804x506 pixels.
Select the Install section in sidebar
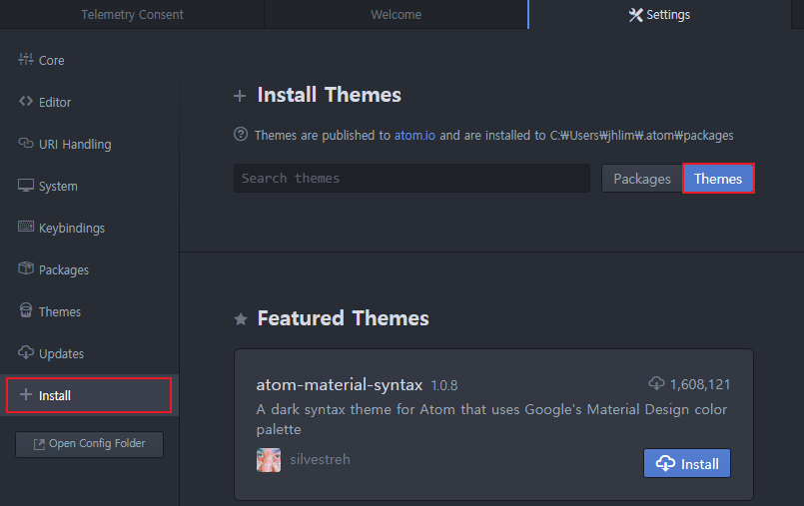89,395
